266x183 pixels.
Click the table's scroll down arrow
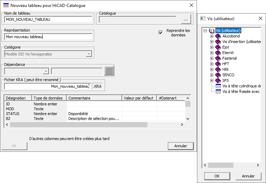[188, 119]
